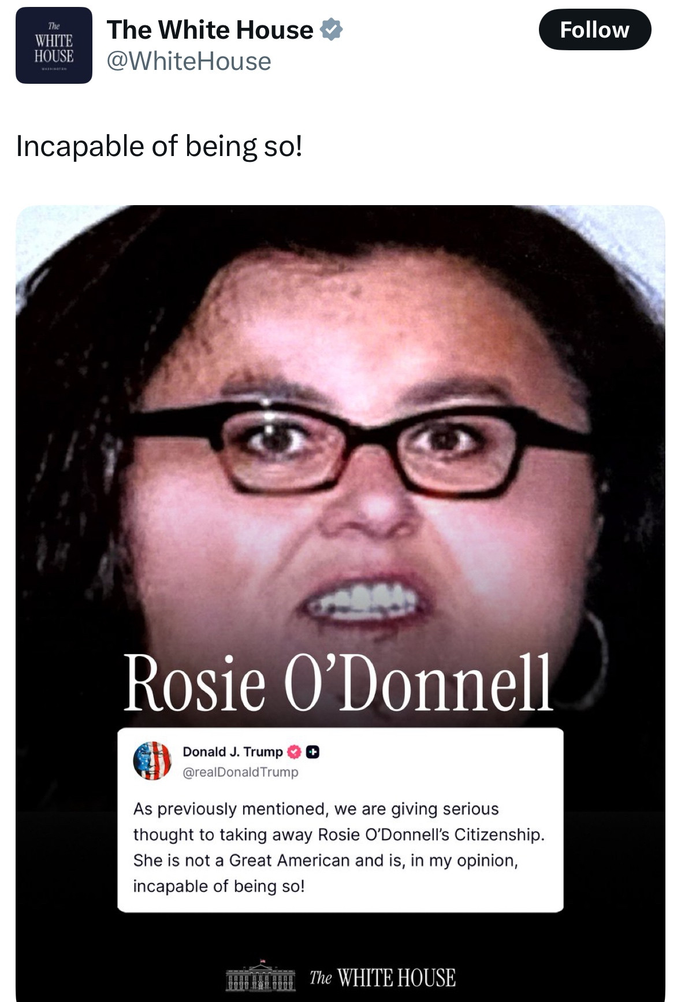Open The White House display name link
This screenshot has width=681, height=1002.
click(x=210, y=29)
